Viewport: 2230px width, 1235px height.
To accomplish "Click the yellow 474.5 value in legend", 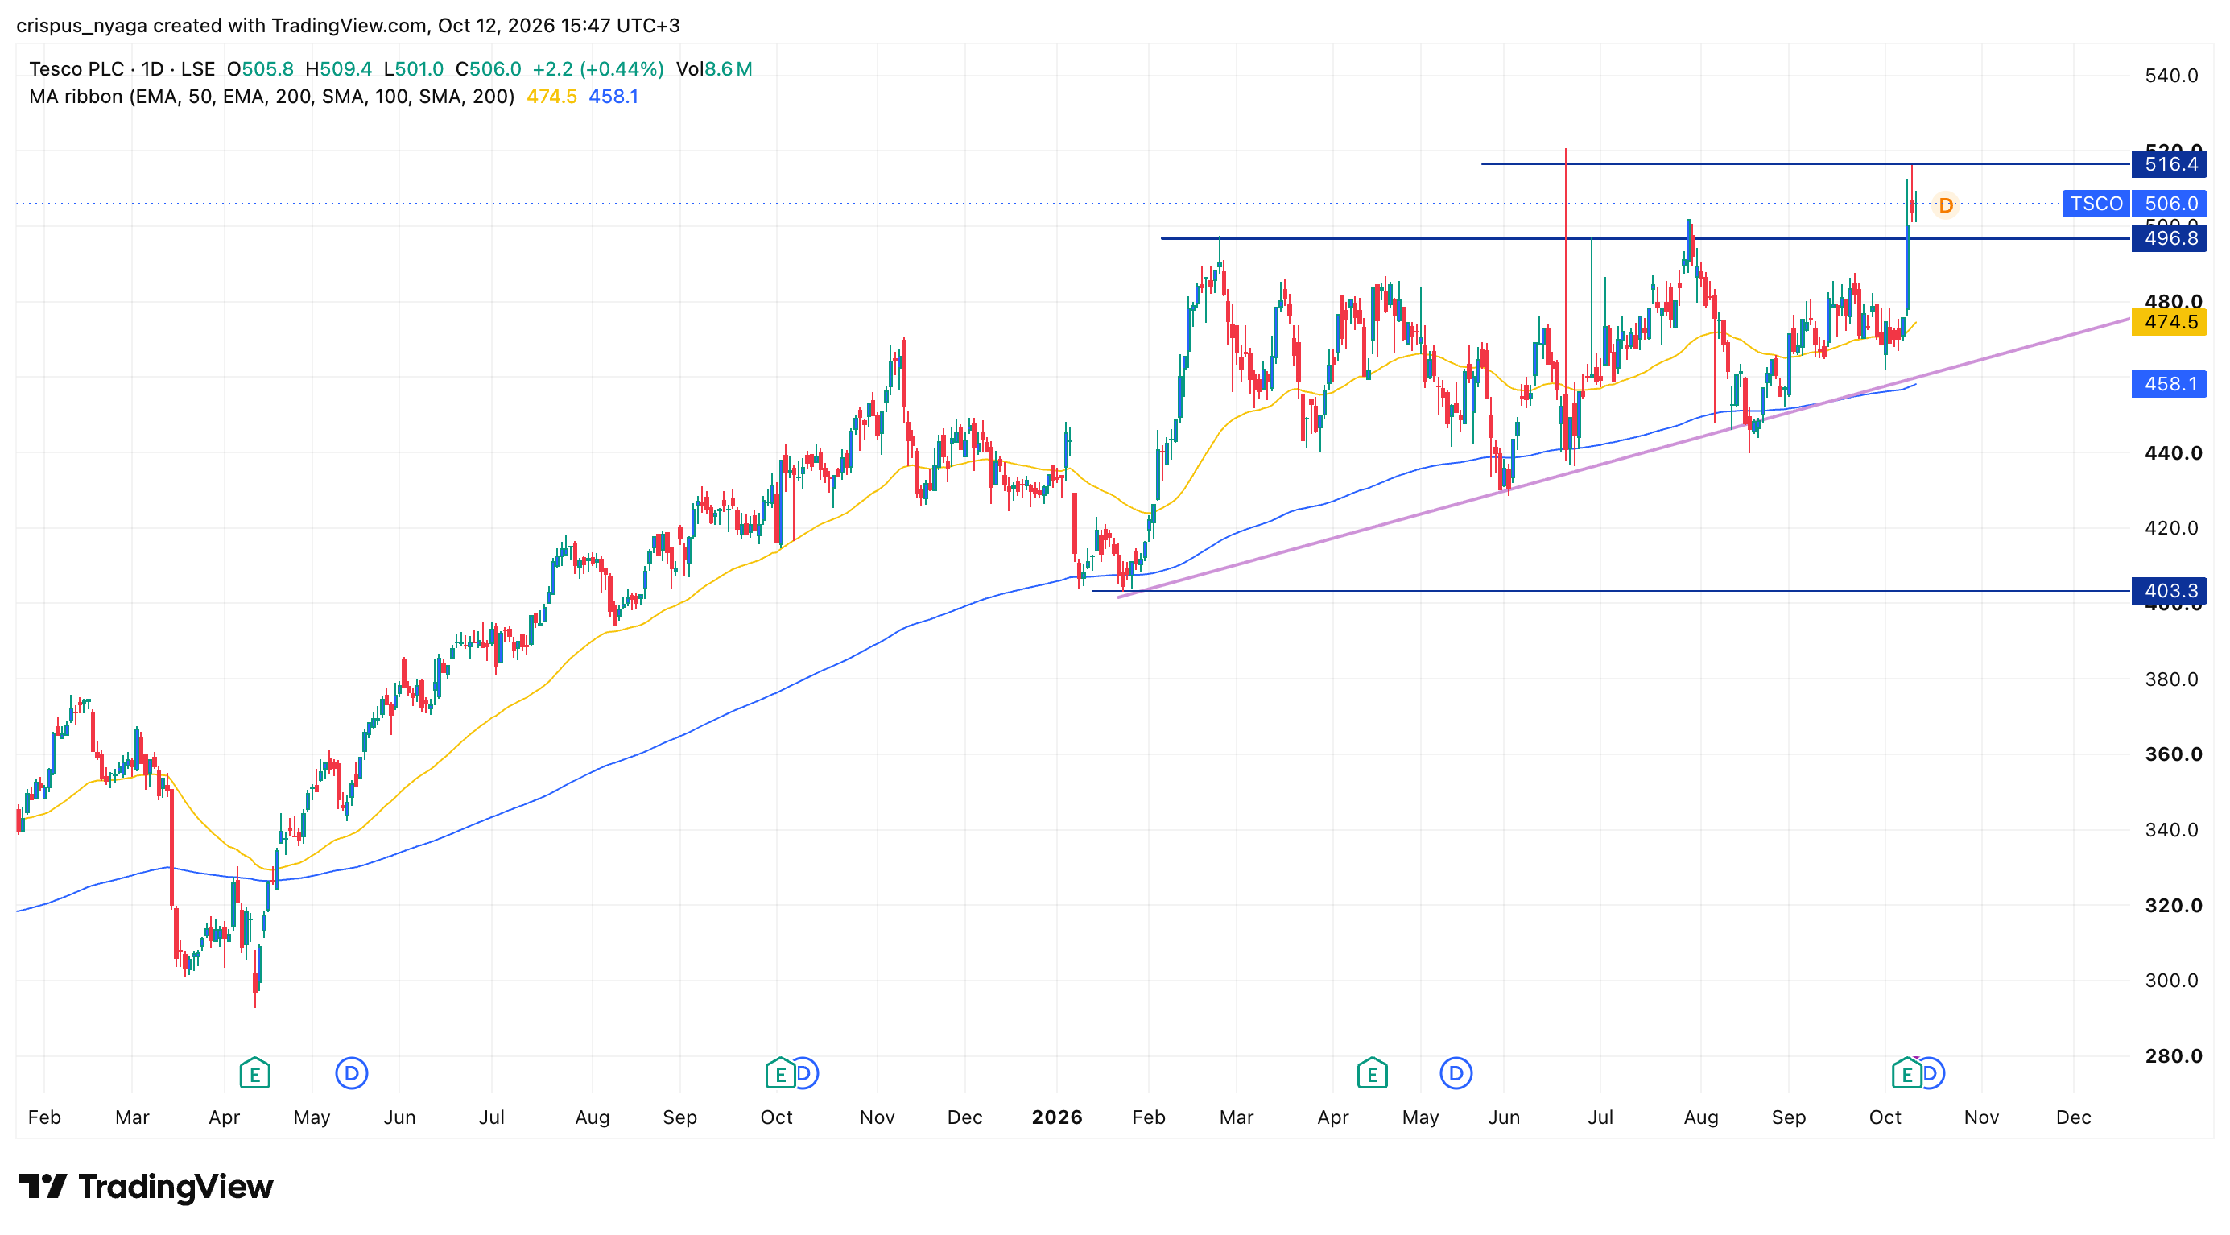I will [x=551, y=97].
